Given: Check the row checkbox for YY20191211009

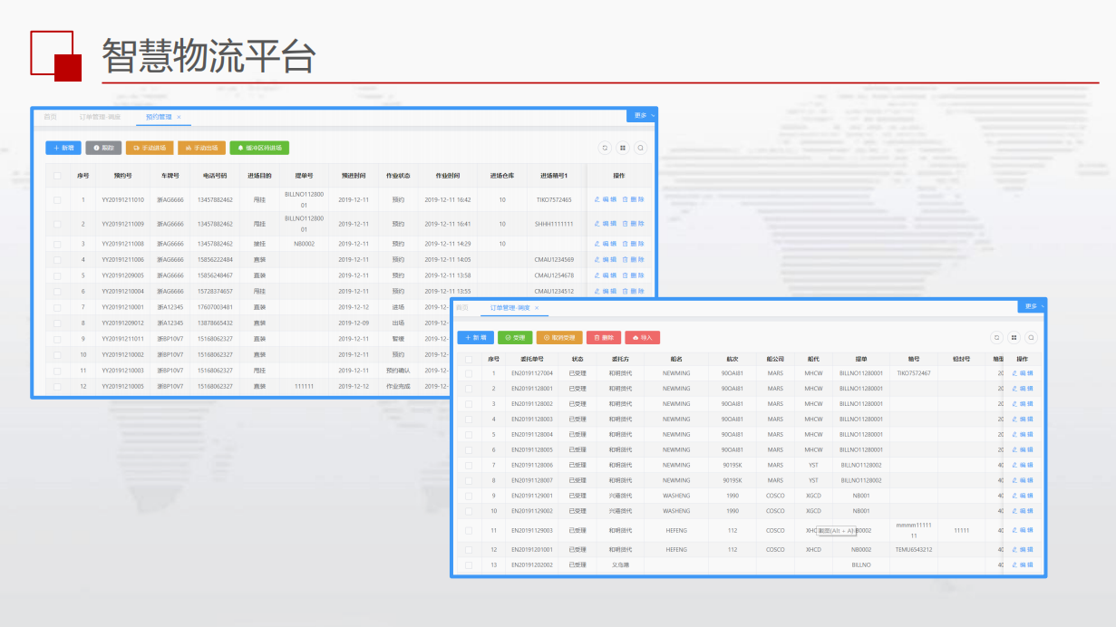Looking at the screenshot, I should (57, 224).
